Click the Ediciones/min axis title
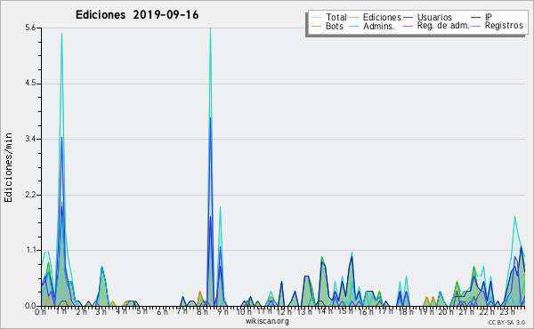The height and width of the screenshot is (329, 534). pos(8,167)
